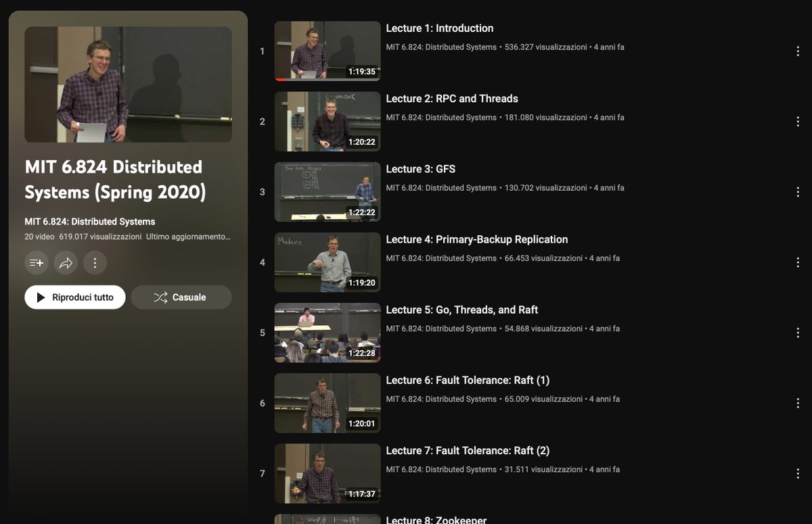
Task: Click the playlist title MIT 6.824 Distributed Systems (Spring 2020)
Action: click(x=114, y=180)
